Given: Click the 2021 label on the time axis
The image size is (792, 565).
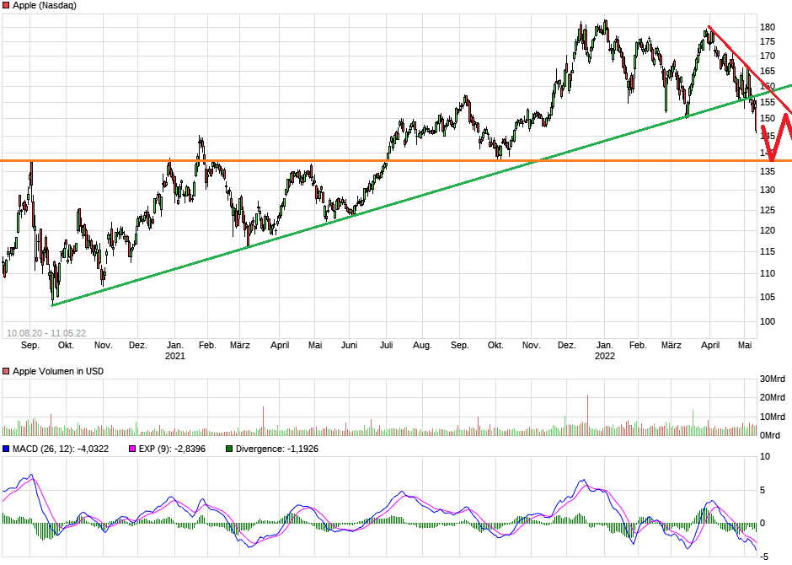Looking at the screenshot, I should click(x=175, y=357).
